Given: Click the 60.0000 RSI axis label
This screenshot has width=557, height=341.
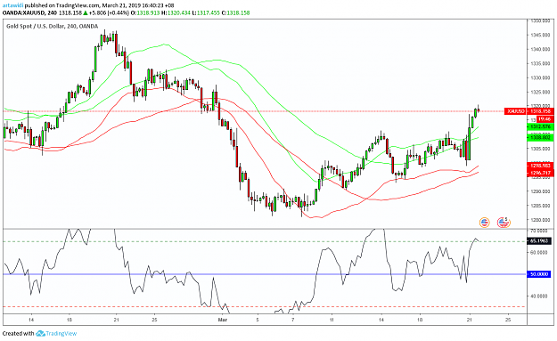Looking at the screenshot, I should [x=539, y=252].
